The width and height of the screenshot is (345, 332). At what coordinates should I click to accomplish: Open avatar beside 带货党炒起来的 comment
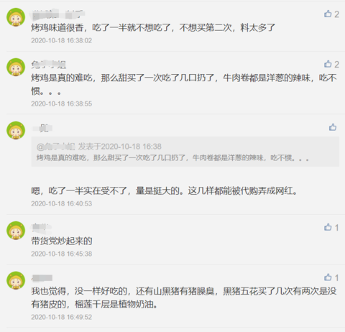point(16,231)
